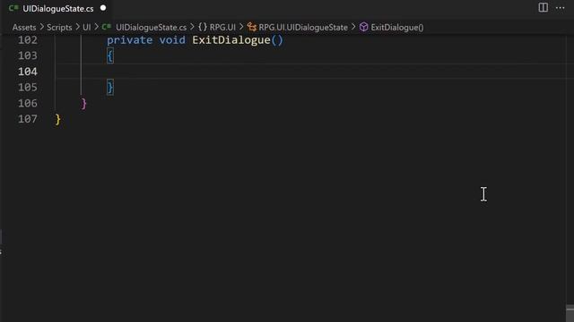This screenshot has height=322, width=574.
Task: Click the opening brace on line 103
Action: tap(109, 55)
